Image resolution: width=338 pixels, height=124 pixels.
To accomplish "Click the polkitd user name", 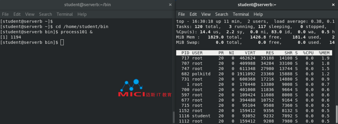I will click(x=201, y=74).
